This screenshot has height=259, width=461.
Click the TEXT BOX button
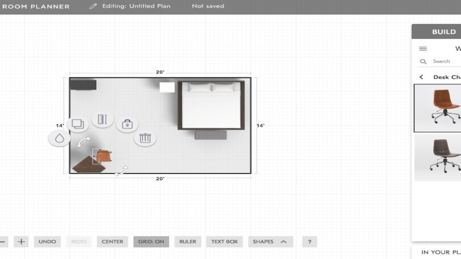click(224, 242)
